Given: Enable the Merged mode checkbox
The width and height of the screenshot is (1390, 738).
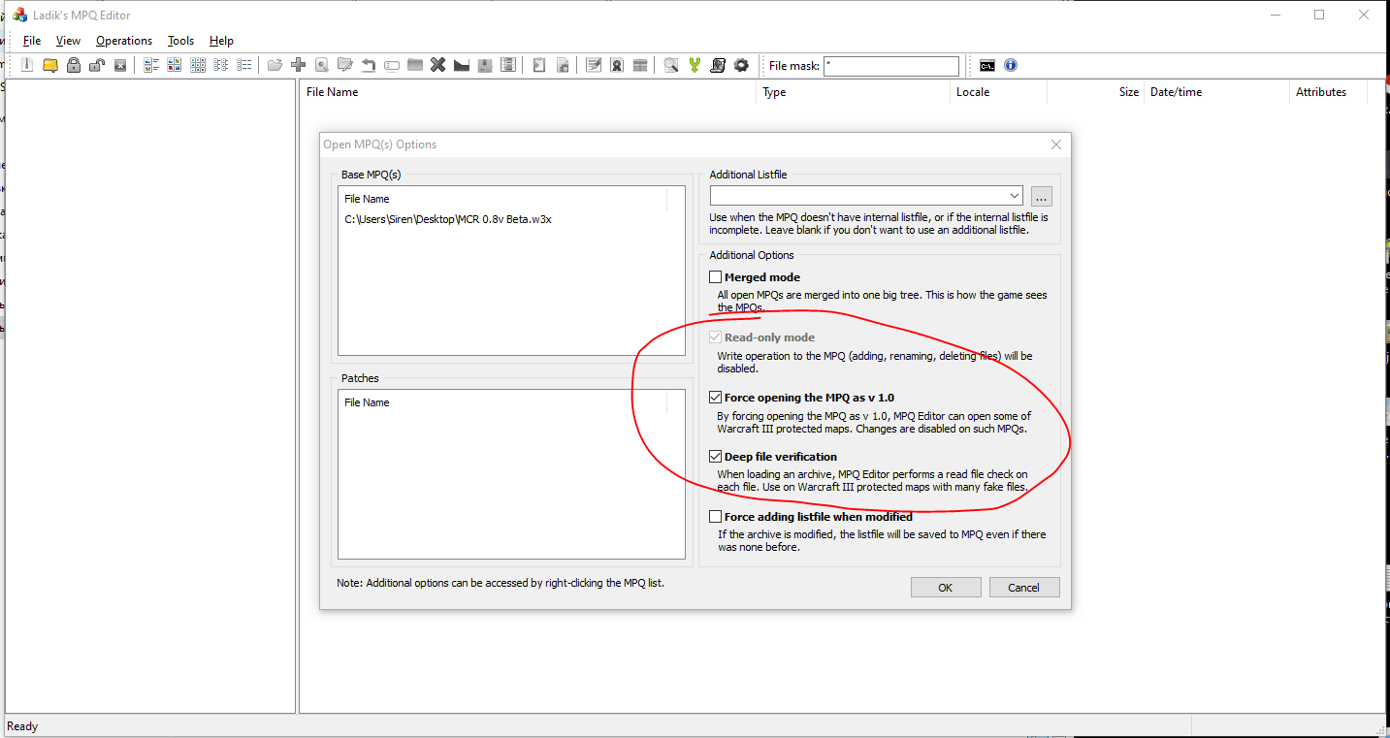Looking at the screenshot, I should [716, 277].
